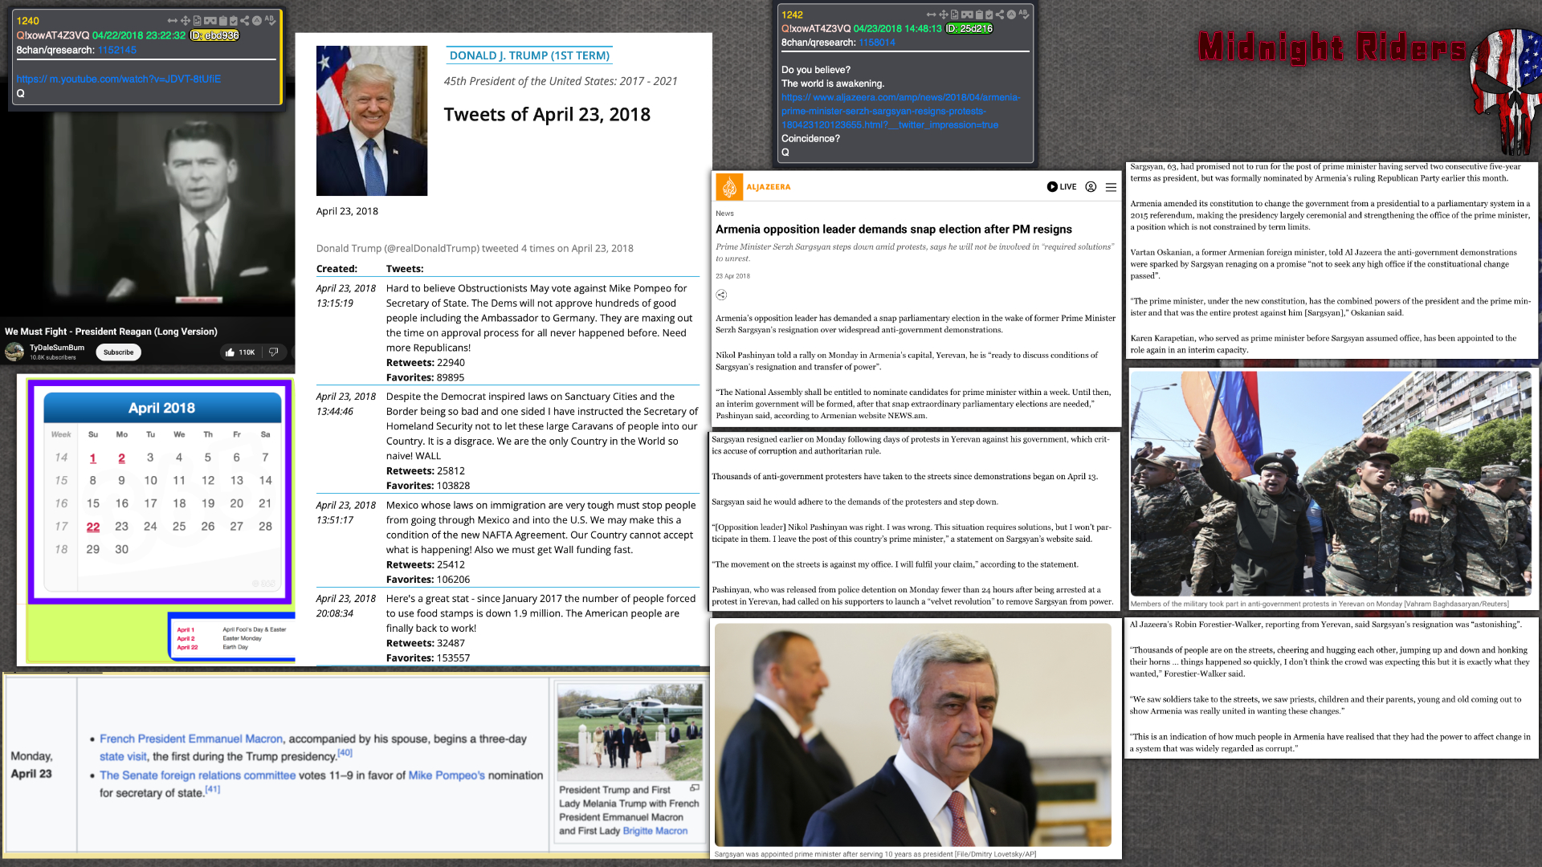
Task: Open the m.youtube.com link in post 1240
Action: click(118, 79)
